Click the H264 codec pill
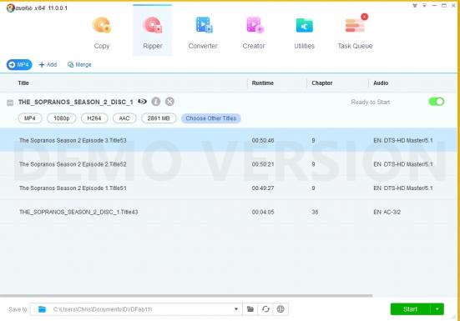This screenshot has width=460, height=321. (x=94, y=118)
